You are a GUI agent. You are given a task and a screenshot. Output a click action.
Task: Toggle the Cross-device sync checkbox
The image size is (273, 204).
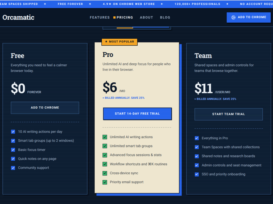click(105, 173)
